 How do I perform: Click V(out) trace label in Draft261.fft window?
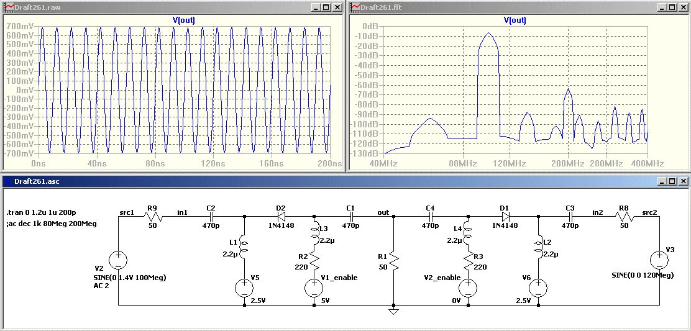coord(515,20)
